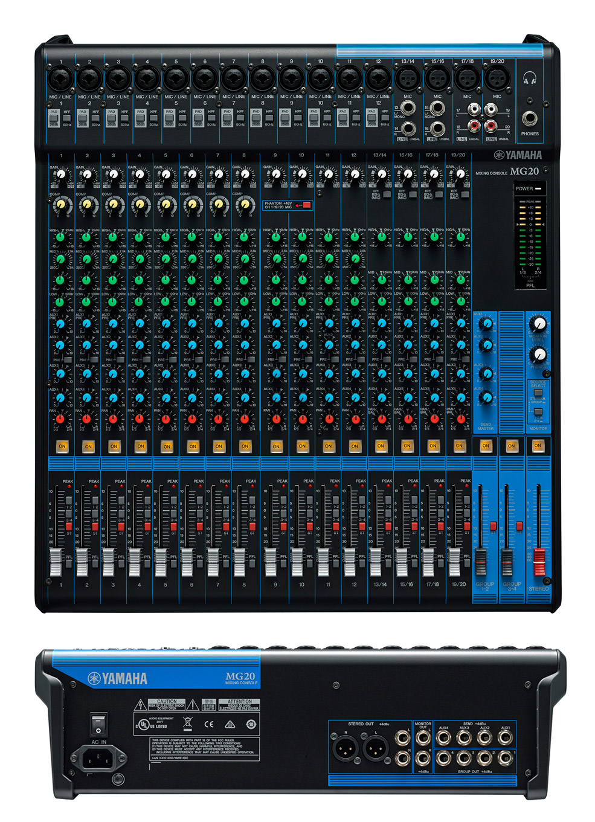
Task: Click the AC IN power socket
Action: (x=98, y=757)
